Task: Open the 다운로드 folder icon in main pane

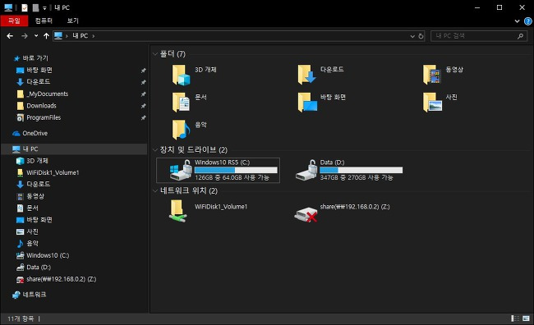Action: (x=306, y=75)
